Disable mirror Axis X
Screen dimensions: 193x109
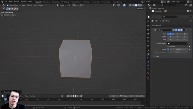pos(171,34)
